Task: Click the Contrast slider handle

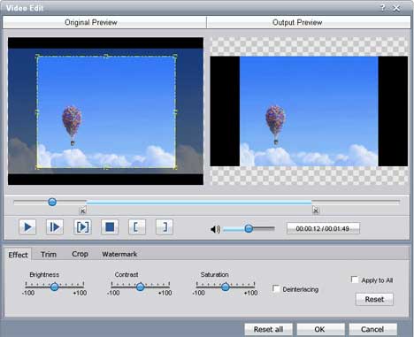Action: point(140,287)
